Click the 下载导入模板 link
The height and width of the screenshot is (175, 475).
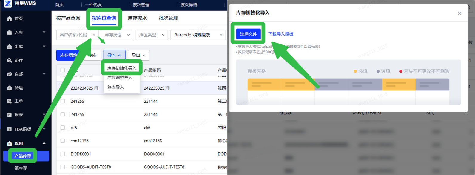click(281, 34)
